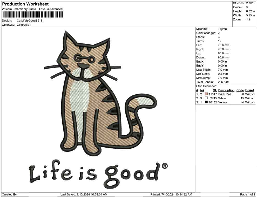This screenshot has height=197, width=257.
Task: Click the Height value '6.82 in'
Action: pyautogui.click(x=250, y=11)
